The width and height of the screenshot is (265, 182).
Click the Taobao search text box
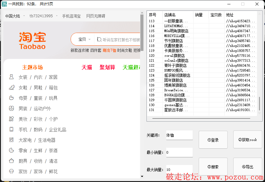(121, 39)
